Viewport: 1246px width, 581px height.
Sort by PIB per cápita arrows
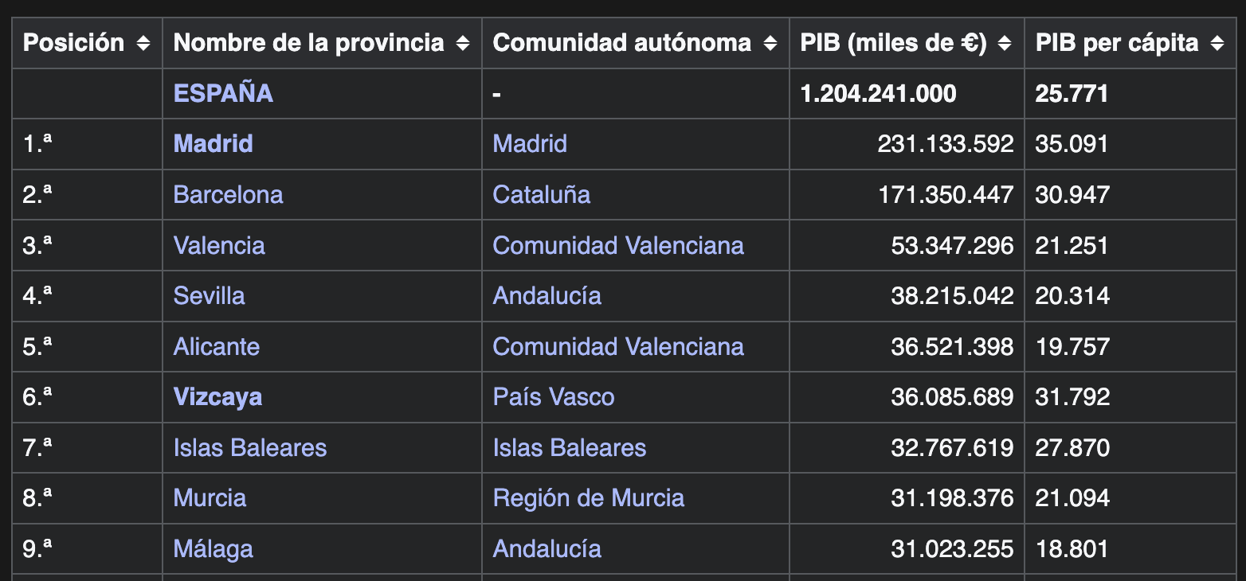1217,43
